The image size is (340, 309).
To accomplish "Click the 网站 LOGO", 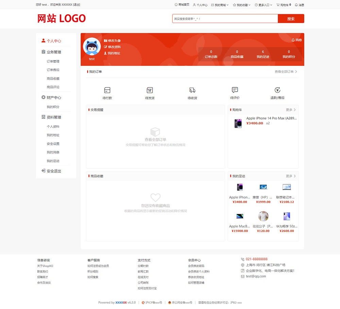I will click(61, 18).
